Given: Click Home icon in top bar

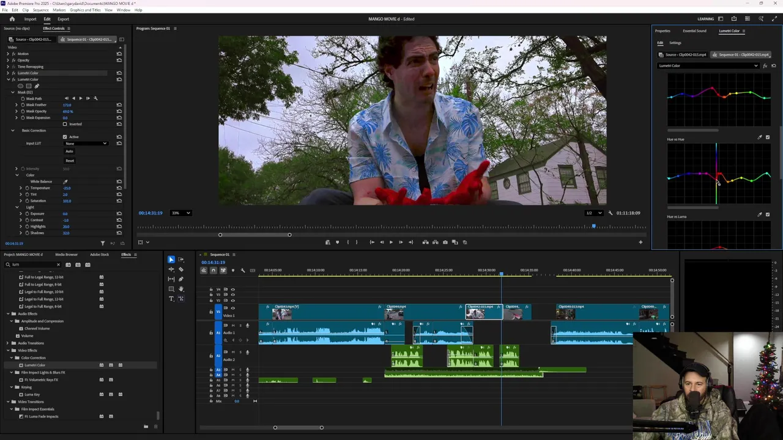Looking at the screenshot, I should [12, 19].
